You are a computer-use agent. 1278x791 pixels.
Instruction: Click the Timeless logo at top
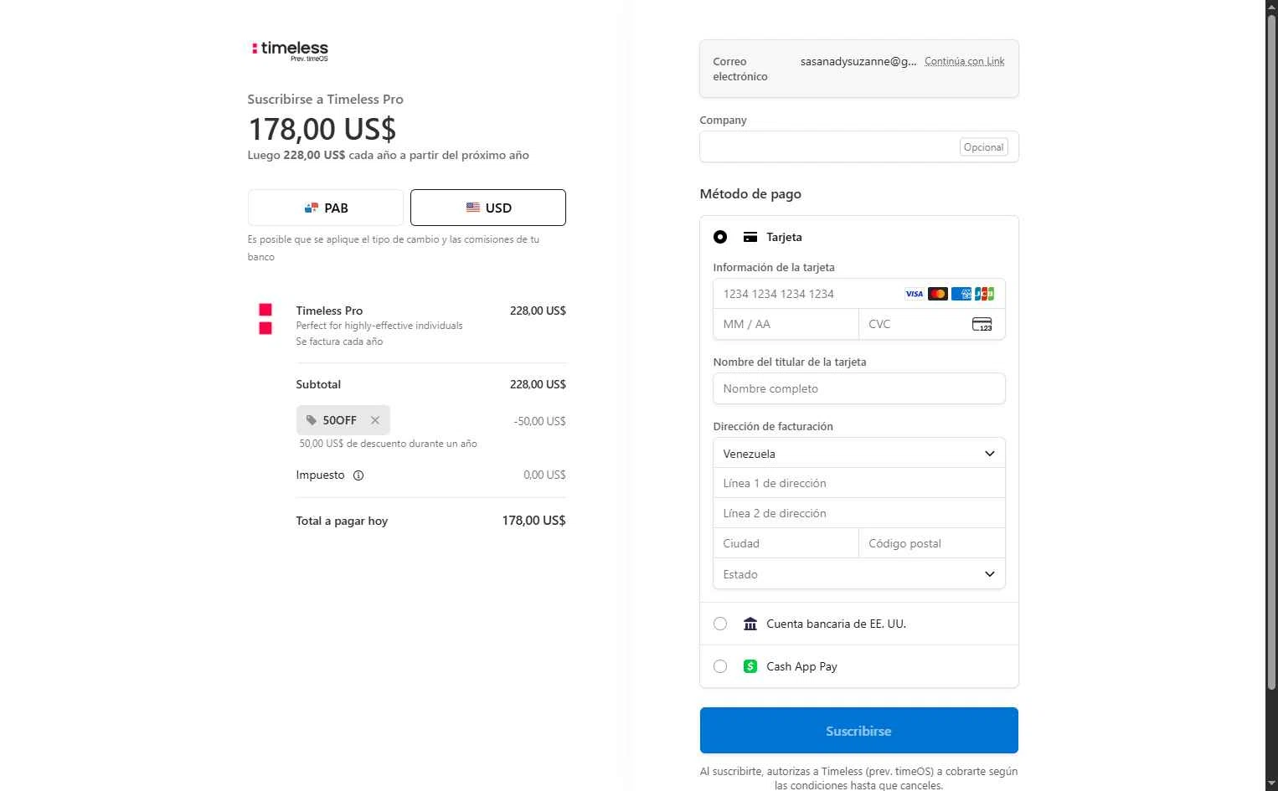pyautogui.click(x=290, y=50)
